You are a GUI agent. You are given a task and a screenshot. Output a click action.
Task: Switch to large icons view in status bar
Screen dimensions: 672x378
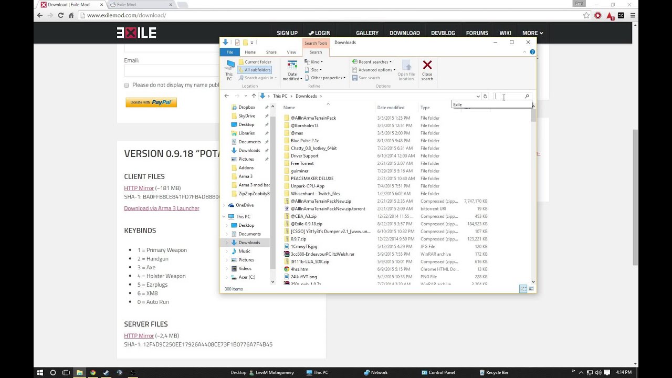pyautogui.click(x=531, y=289)
